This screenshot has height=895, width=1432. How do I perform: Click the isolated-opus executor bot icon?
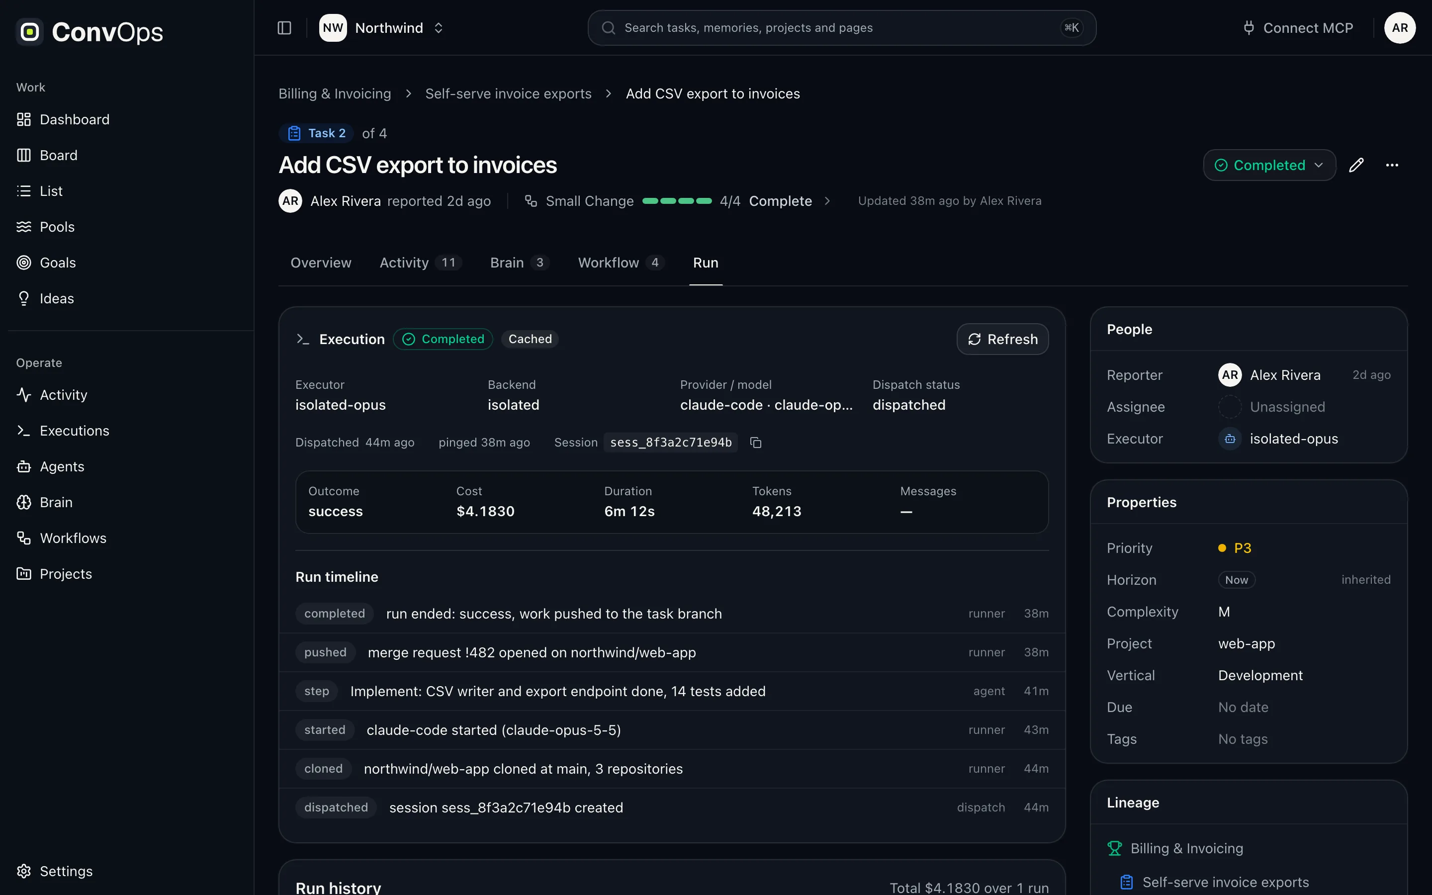point(1230,439)
